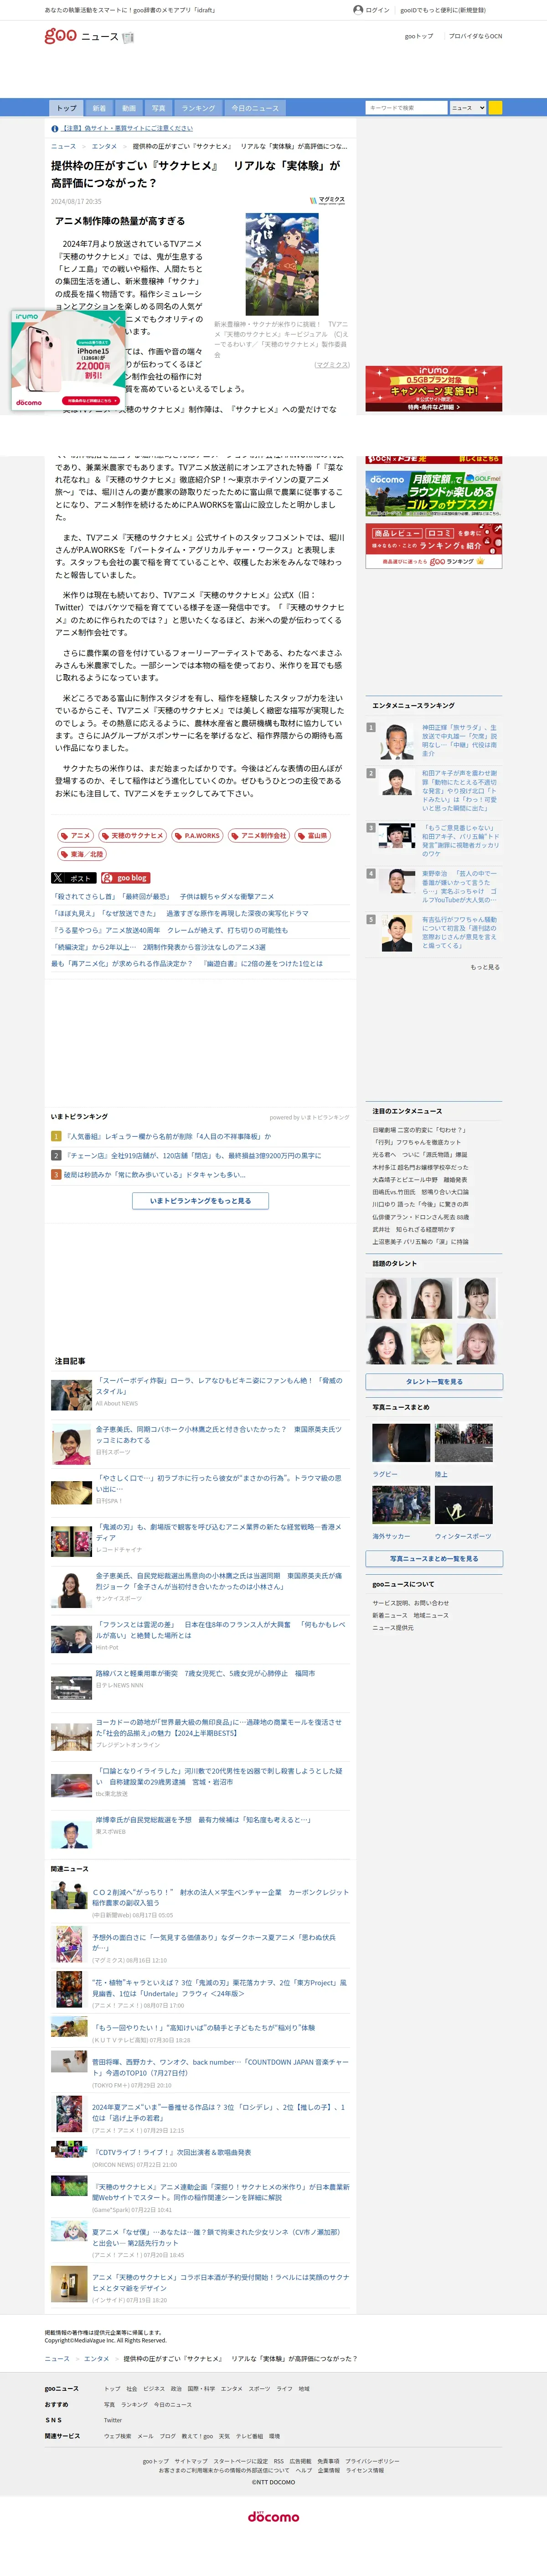Viewport: 547px width, 2576px height.
Task: Open the 海外サッカー photo thumbnail
Action: coord(401,1506)
